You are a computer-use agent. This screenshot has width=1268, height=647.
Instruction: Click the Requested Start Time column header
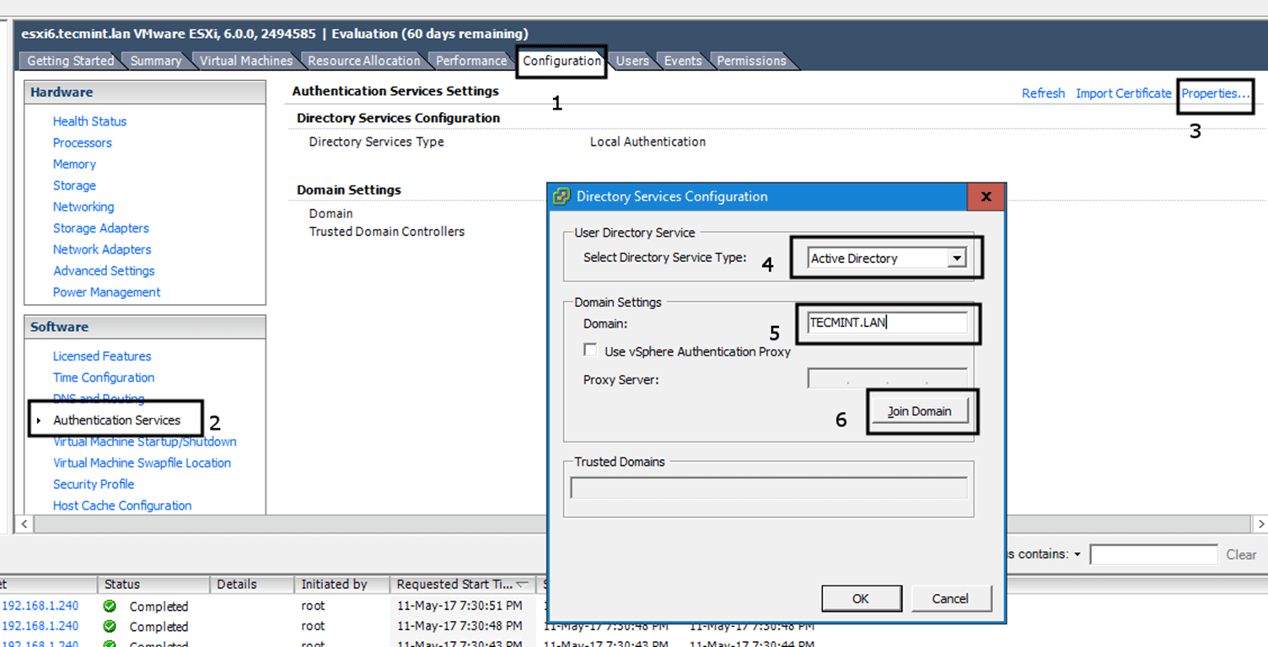463,584
